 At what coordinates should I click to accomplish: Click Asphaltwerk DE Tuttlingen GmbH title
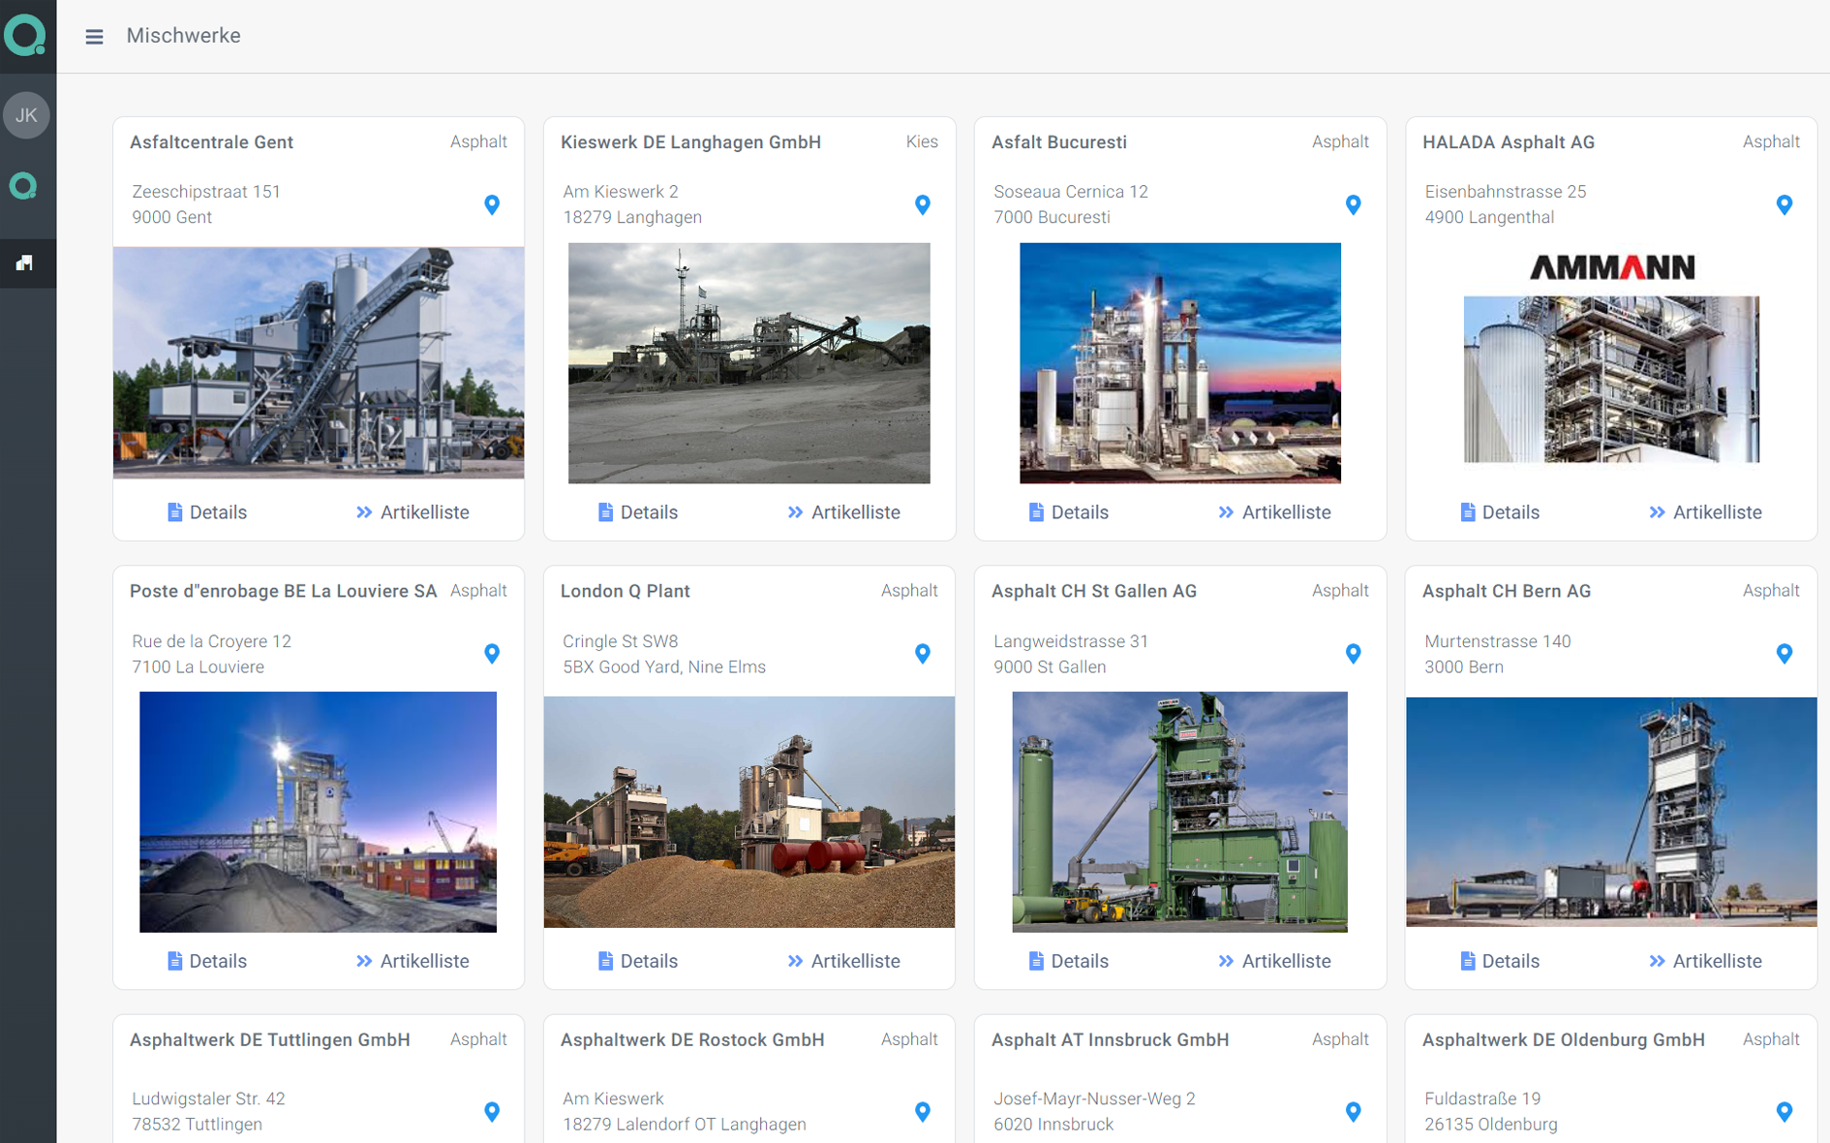[x=270, y=1040]
